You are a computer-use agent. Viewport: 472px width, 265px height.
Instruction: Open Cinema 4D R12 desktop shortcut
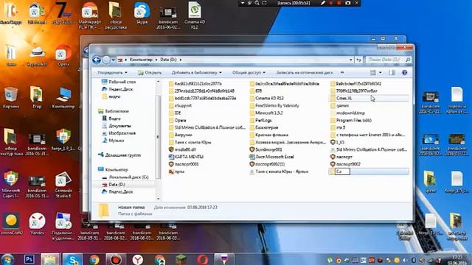pyautogui.click(x=195, y=15)
